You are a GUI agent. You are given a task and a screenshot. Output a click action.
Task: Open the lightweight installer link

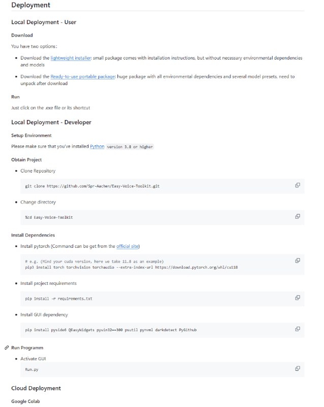pyautogui.click(x=70, y=59)
